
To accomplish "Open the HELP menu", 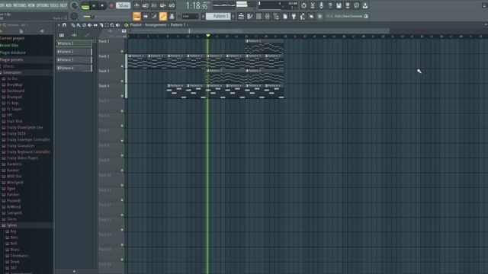I will coord(63,5).
